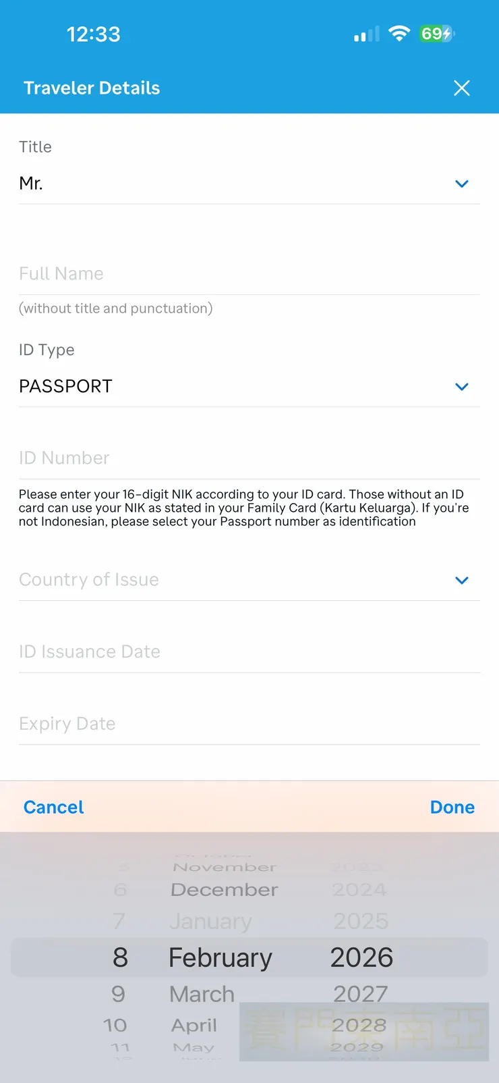Viewport: 499px width, 1083px height.
Task: Select December in the month wheel
Action: (x=224, y=890)
